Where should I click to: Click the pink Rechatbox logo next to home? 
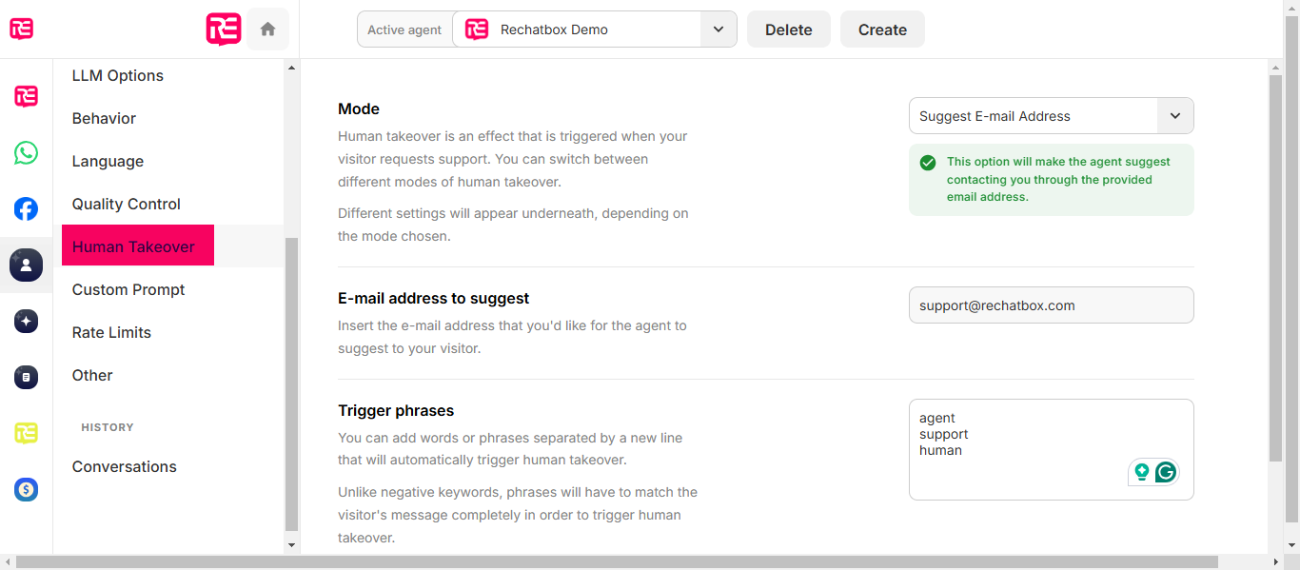(224, 29)
